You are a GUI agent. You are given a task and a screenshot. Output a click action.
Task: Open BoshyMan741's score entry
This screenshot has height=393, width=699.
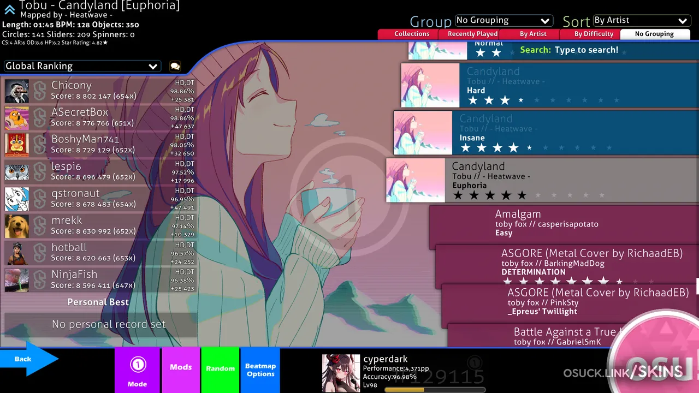pyautogui.click(x=100, y=145)
